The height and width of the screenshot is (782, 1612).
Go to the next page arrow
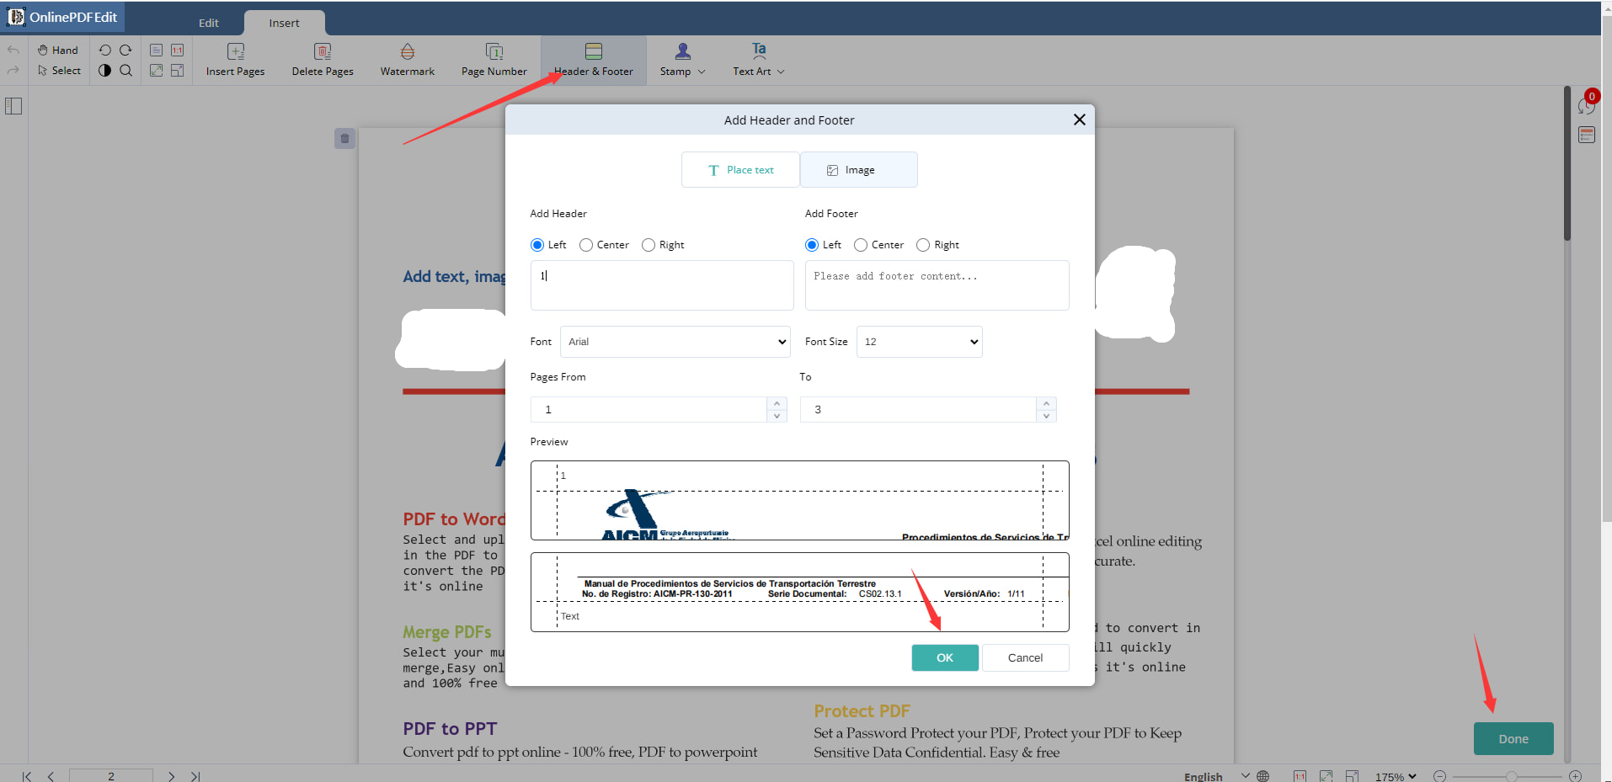[171, 776]
